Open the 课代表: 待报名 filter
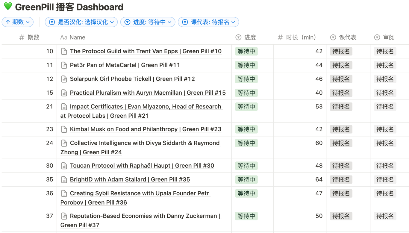The height and width of the screenshot is (233, 409). (208, 22)
